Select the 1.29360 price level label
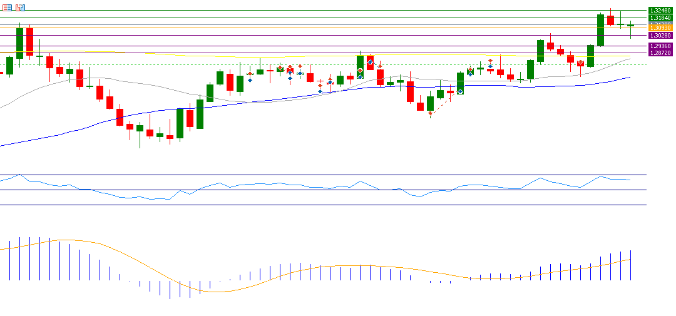The height and width of the screenshot is (316, 676). click(x=660, y=46)
